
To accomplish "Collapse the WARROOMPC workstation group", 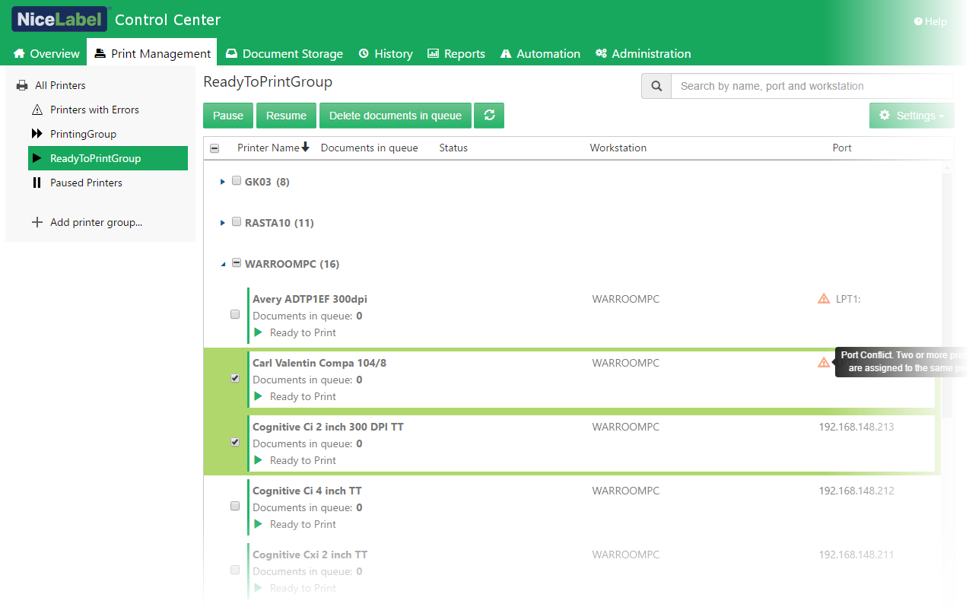I will [223, 264].
